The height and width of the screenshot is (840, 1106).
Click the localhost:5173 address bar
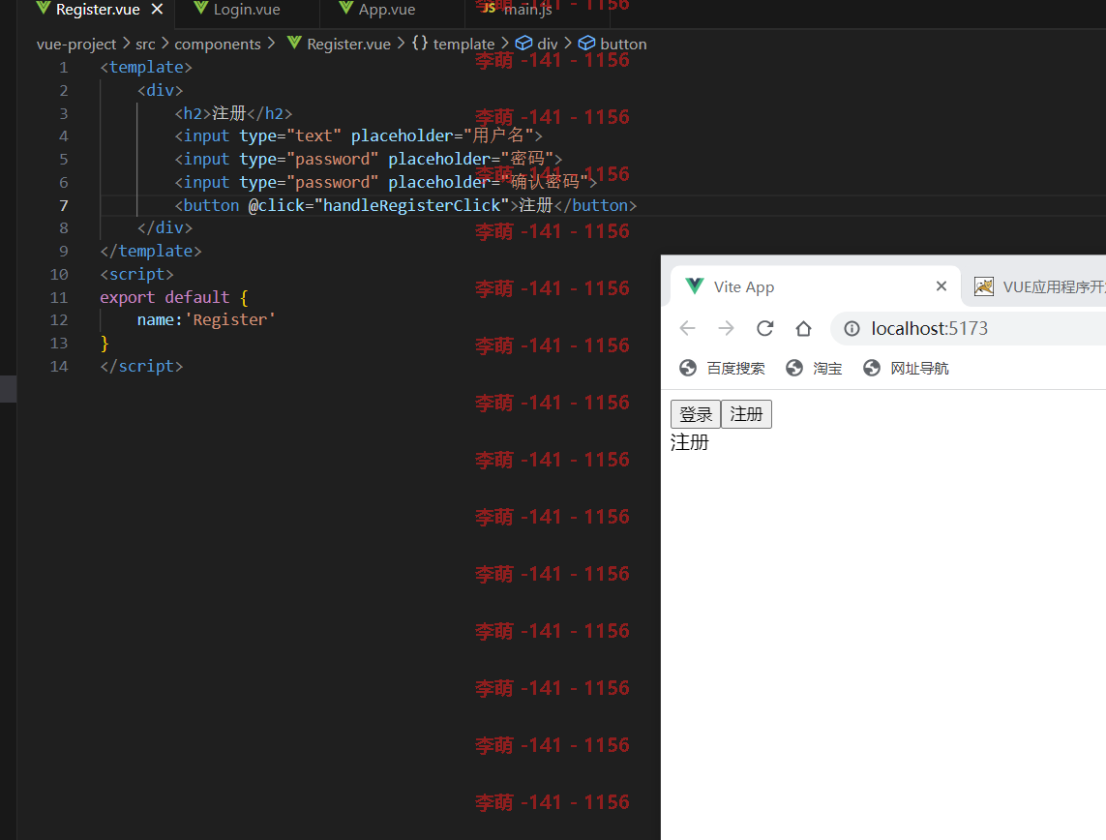pos(969,329)
